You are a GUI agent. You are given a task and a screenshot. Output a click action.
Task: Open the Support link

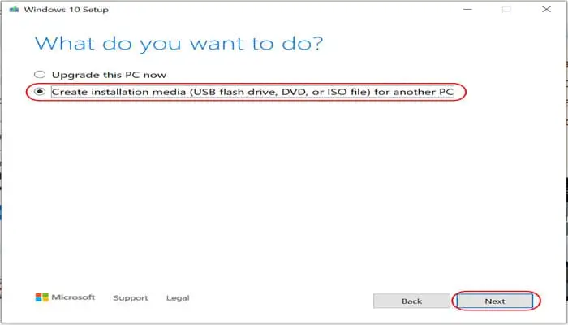pos(131,298)
